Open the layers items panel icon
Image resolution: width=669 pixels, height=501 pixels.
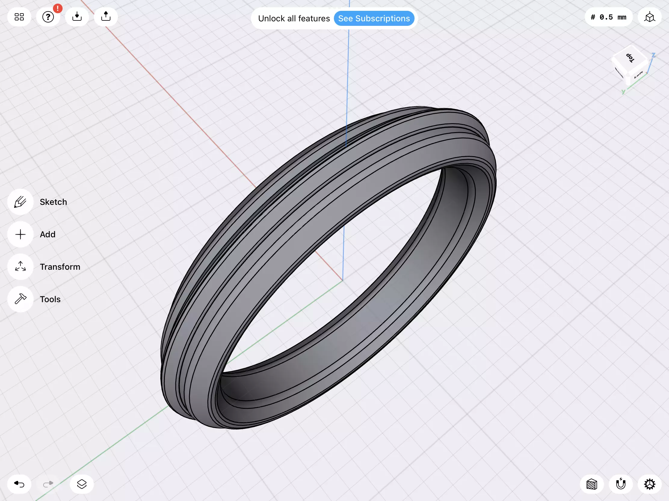pyautogui.click(x=82, y=484)
